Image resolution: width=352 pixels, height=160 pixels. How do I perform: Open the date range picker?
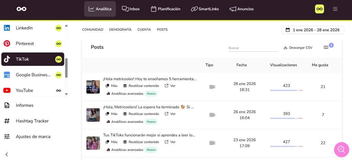(313, 30)
